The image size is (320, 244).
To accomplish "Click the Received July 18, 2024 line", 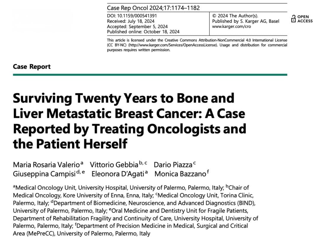I will (131, 21).
